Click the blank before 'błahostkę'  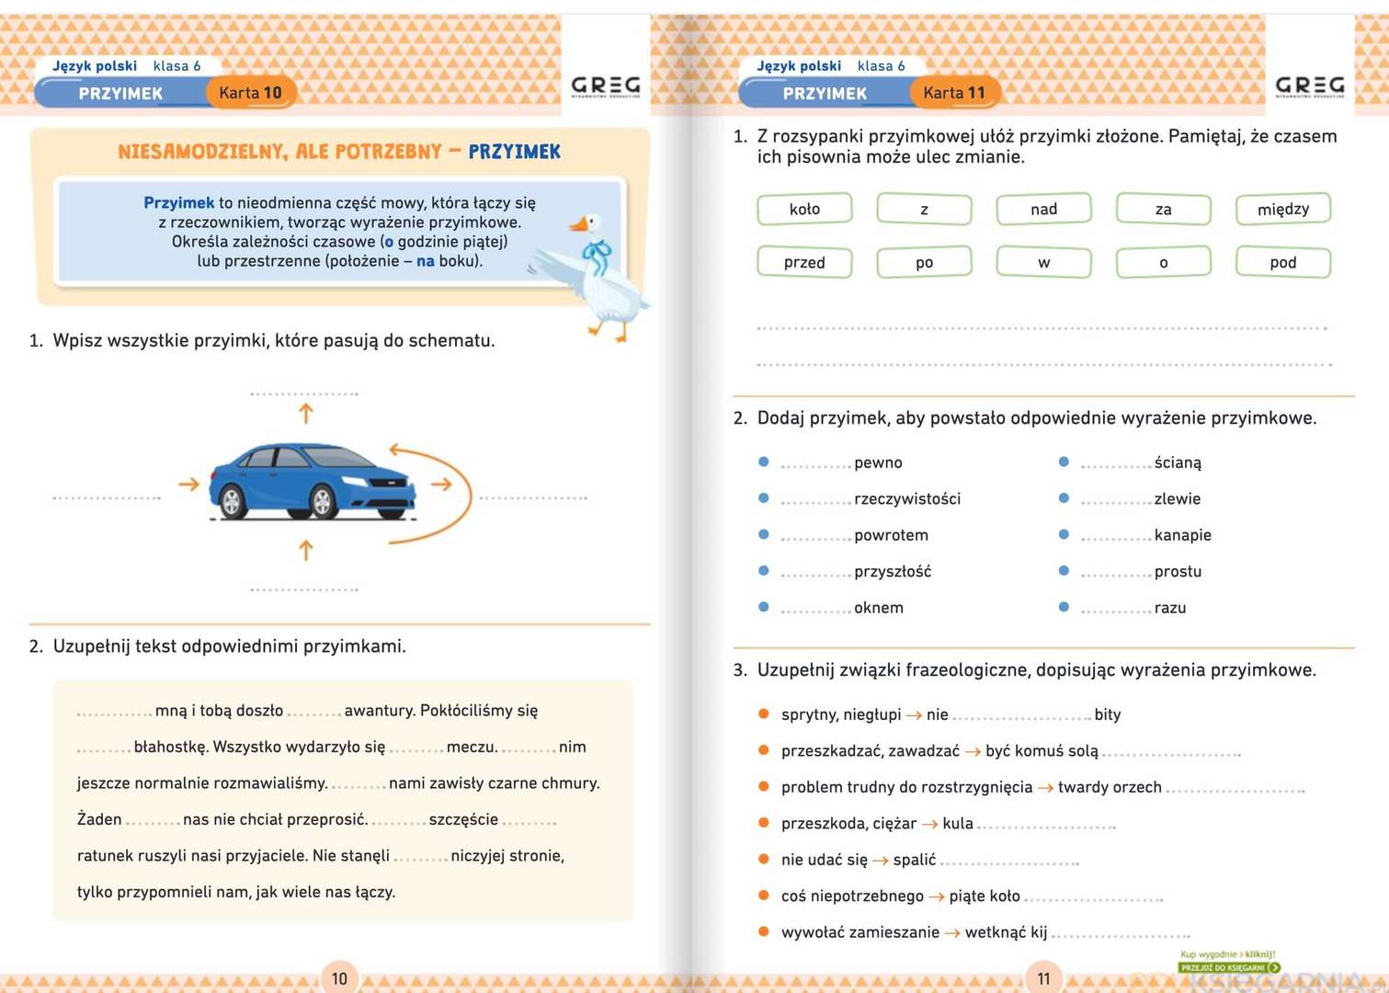(104, 748)
